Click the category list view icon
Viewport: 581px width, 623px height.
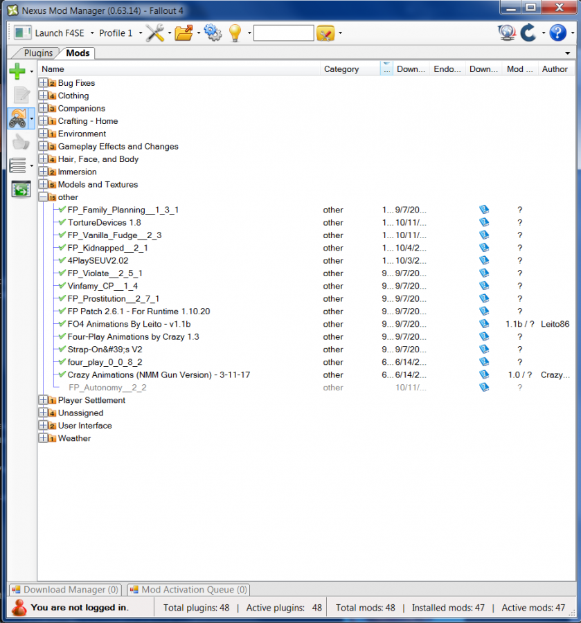pos(17,165)
